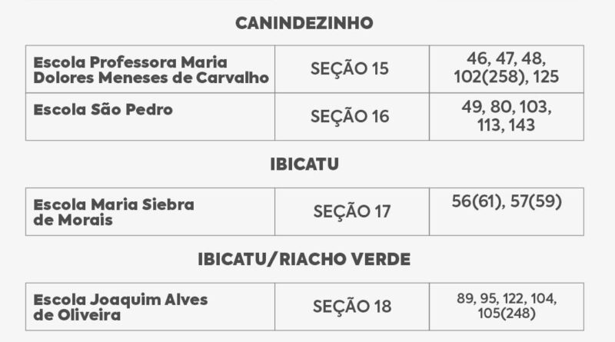This screenshot has height=342, width=615.
Task: Click the SEÇÃO 16 cell
Action: (x=350, y=117)
